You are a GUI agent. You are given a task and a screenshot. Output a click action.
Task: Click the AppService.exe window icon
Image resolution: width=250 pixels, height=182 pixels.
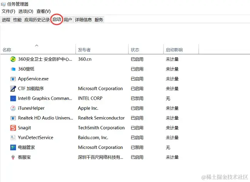pyautogui.click(x=13, y=79)
